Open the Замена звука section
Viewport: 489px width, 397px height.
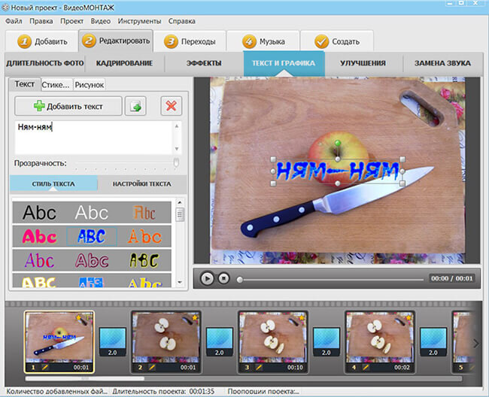tap(442, 63)
